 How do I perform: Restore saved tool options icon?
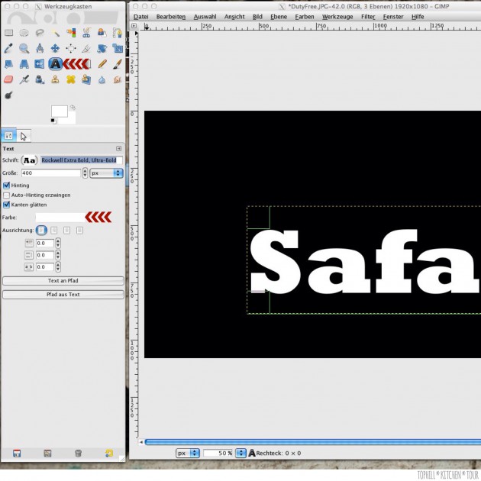click(47, 453)
